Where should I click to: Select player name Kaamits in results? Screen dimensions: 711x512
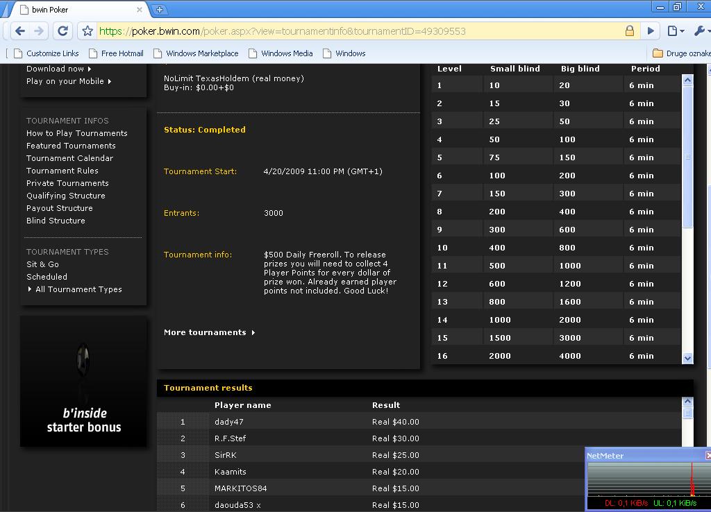(231, 472)
